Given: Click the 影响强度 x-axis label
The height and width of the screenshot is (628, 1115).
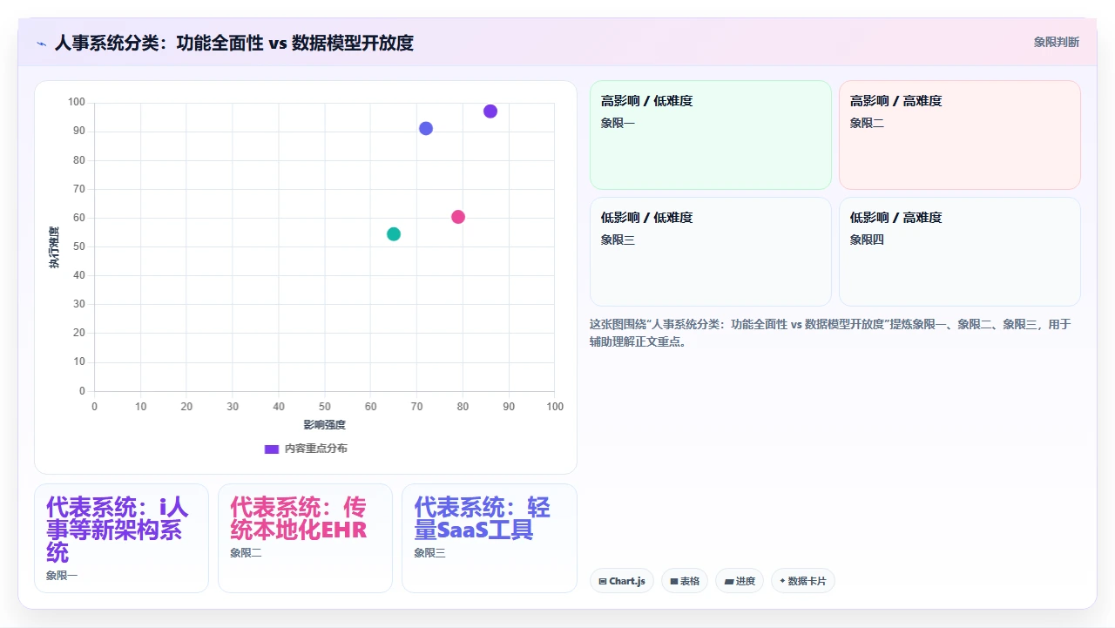Looking at the screenshot, I should pos(325,425).
